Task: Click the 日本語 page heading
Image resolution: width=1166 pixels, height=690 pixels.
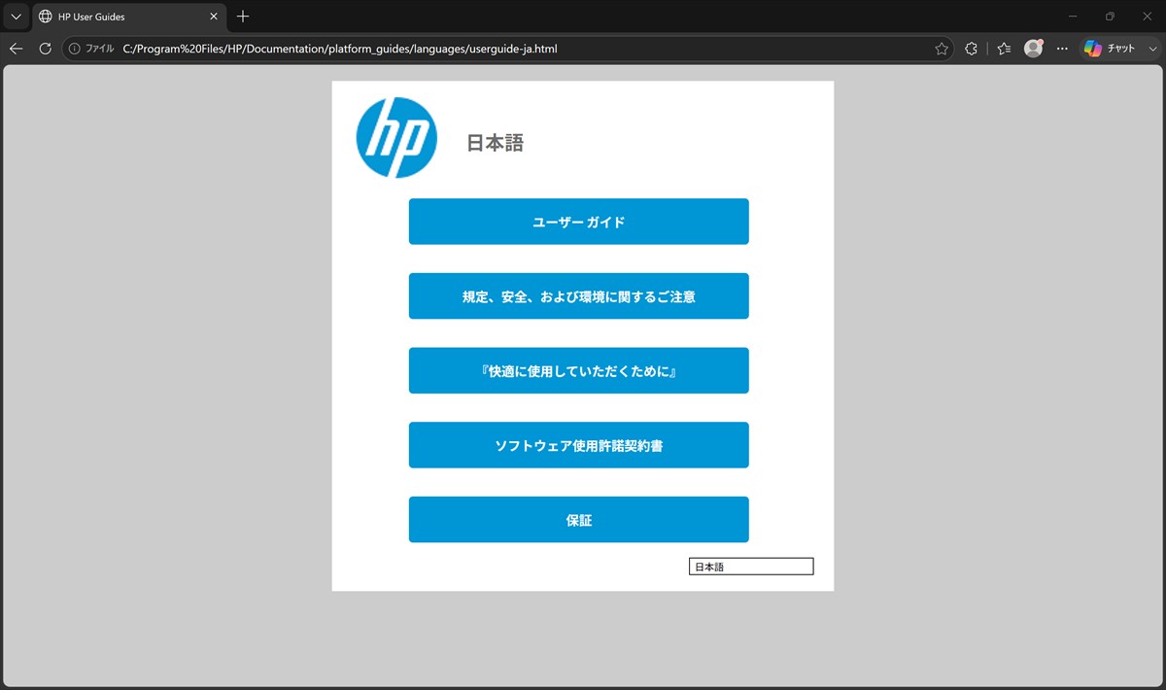Action: 496,143
